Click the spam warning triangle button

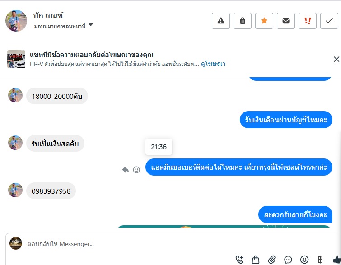pos(221,21)
